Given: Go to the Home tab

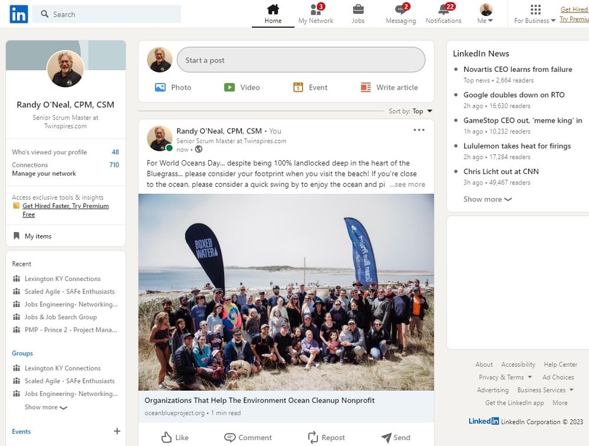Looking at the screenshot, I should coord(273,14).
